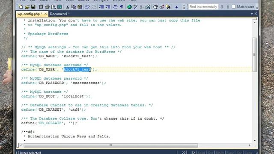
Task: Toggle the word wrap icon
Action: (x=115, y=7)
